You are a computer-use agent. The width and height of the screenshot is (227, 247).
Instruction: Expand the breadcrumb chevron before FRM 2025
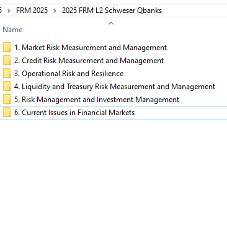[9, 11]
